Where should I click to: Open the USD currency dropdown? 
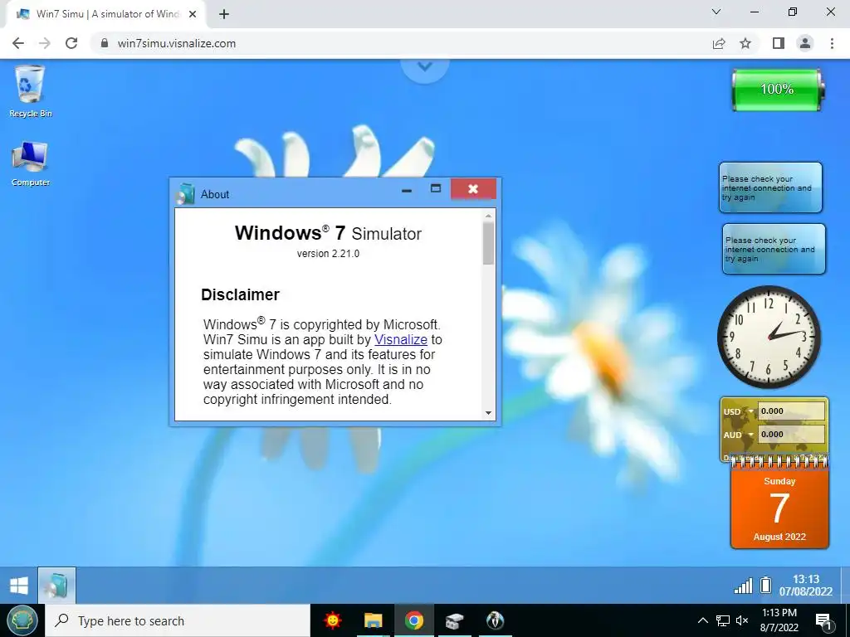(x=751, y=411)
